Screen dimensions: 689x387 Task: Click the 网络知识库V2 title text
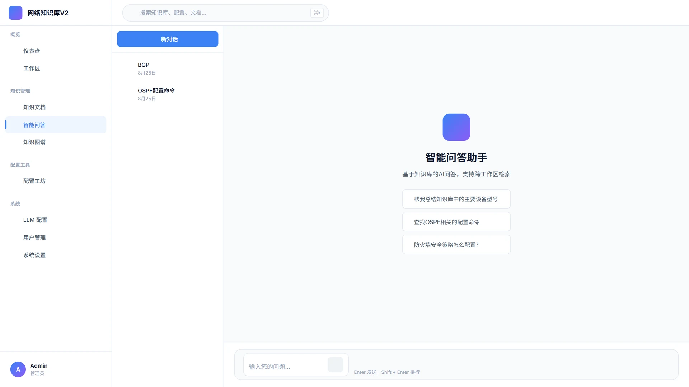tap(48, 13)
